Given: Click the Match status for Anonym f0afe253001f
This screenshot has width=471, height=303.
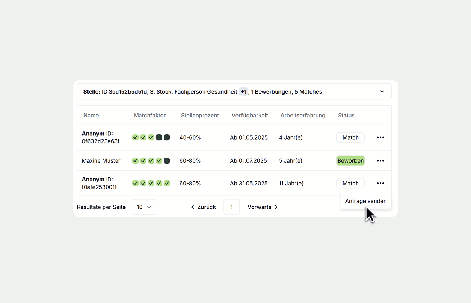Looking at the screenshot, I should pos(350,184).
